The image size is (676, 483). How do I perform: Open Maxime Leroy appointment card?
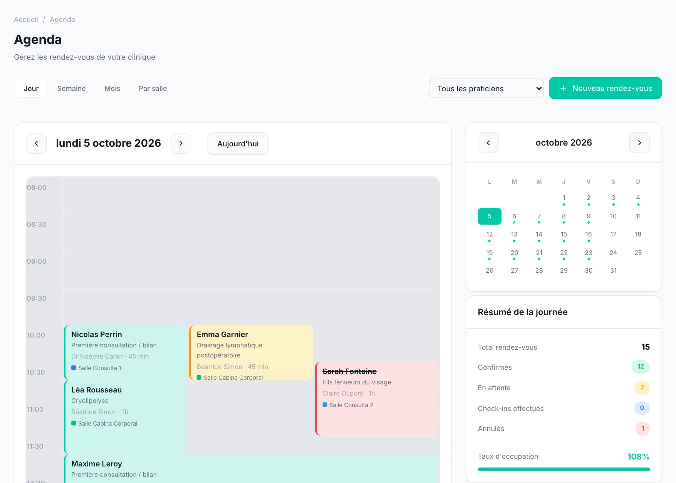coord(251,468)
